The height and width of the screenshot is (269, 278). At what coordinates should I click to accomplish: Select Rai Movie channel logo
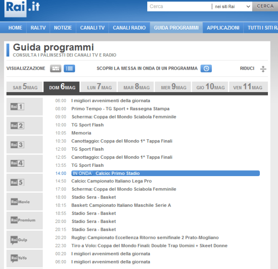[20, 202]
